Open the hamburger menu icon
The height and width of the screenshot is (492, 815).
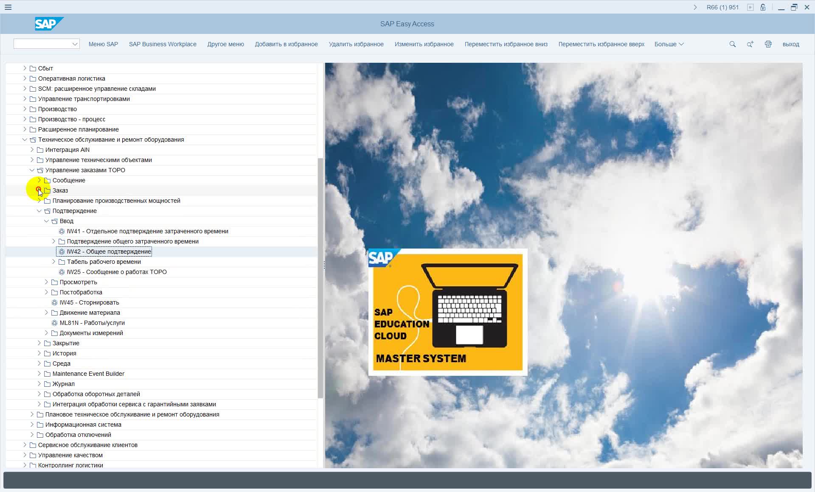coord(8,7)
